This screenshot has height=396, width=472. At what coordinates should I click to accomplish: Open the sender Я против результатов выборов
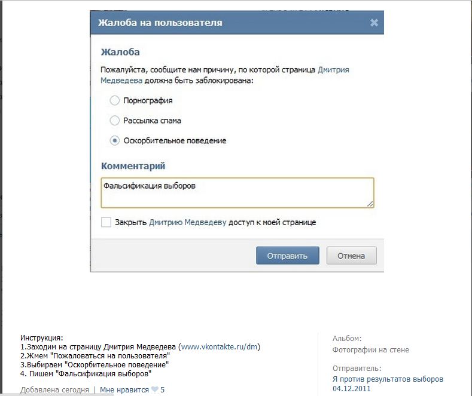[x=388, y=379]
